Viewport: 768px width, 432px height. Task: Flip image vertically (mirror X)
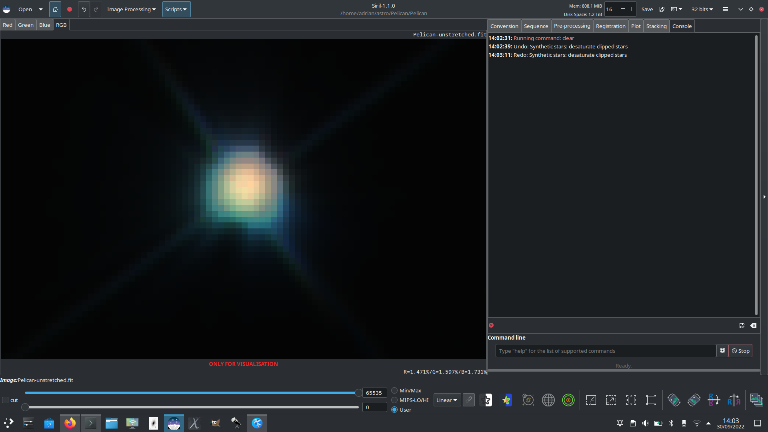pyautogui.click(x=714, y=400)
